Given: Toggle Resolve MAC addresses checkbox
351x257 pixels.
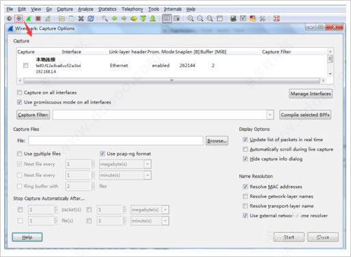Looking at the screenshot, I should coord(245,186).
